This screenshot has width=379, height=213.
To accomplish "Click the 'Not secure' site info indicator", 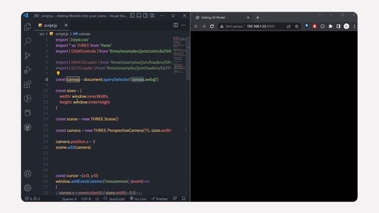I will click(231, 26).
